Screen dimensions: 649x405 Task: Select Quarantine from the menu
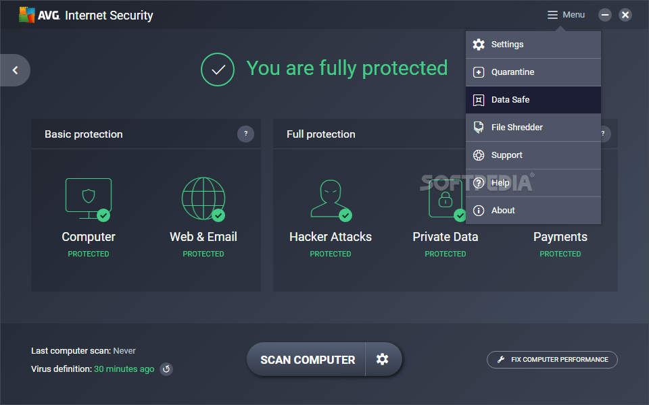[533, 72]
